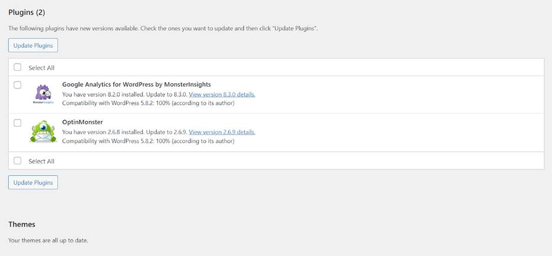Click the green OptinMonster mascot icon

(x=43, y=132)
